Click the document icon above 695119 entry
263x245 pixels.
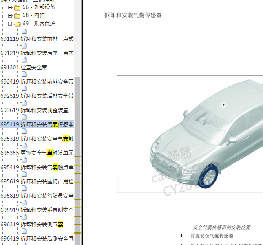click(x=24, y=117)
